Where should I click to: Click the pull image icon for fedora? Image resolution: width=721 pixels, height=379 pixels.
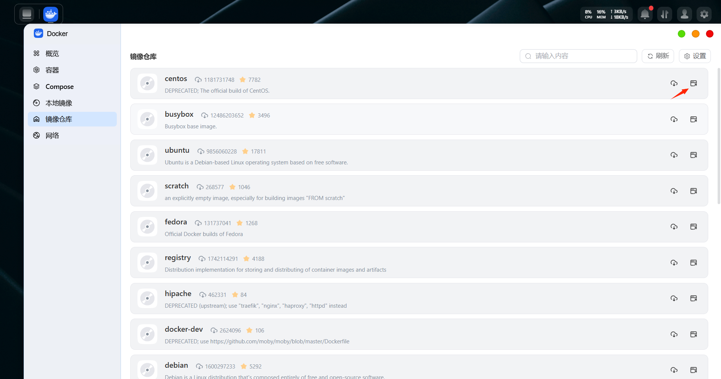pyautogui.click(x=674, y=227)
